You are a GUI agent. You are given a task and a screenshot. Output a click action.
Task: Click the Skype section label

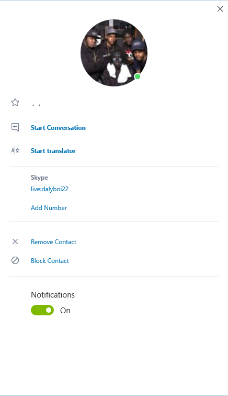pyautogui.click(x=39, y=178)
